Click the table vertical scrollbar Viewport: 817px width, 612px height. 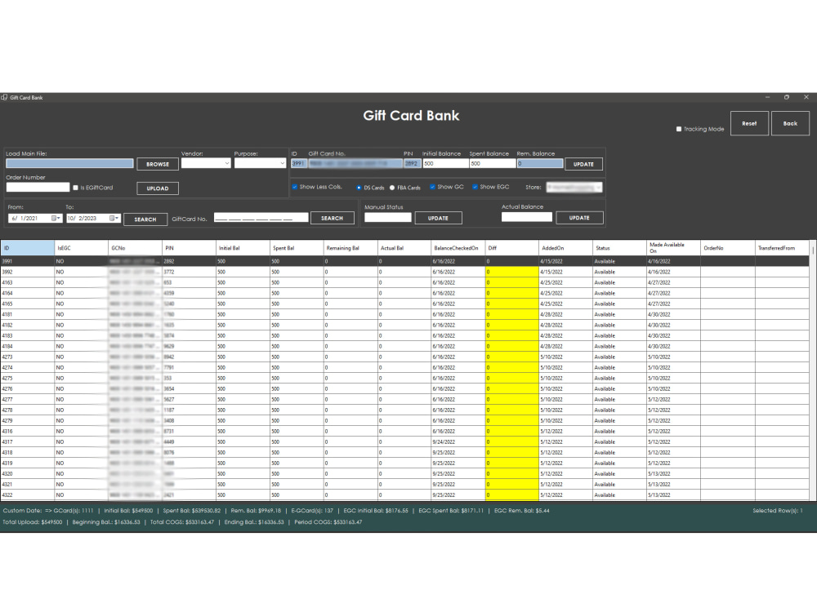pos(813,370)
